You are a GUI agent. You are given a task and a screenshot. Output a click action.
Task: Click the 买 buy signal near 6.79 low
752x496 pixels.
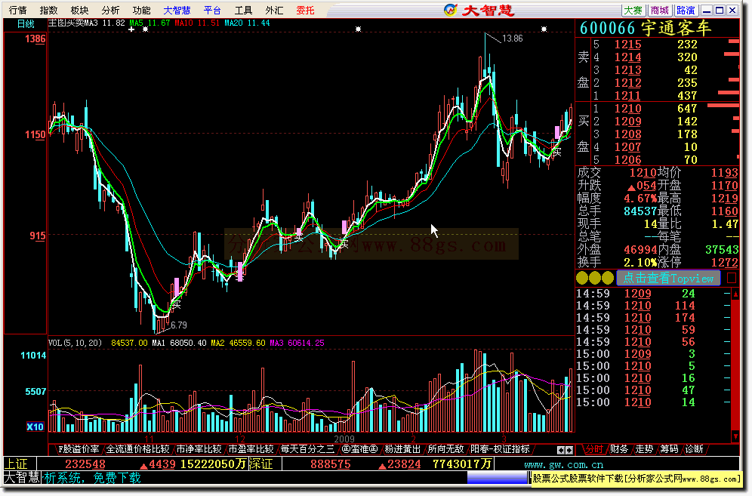(177, 304)
